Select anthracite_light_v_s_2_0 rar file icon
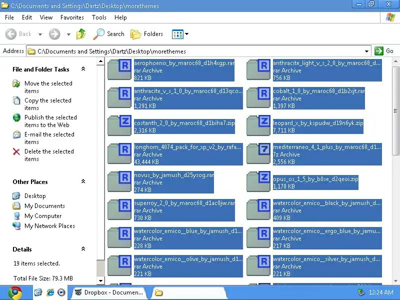This screenshot has width=400, height=300. pos(258,69)
